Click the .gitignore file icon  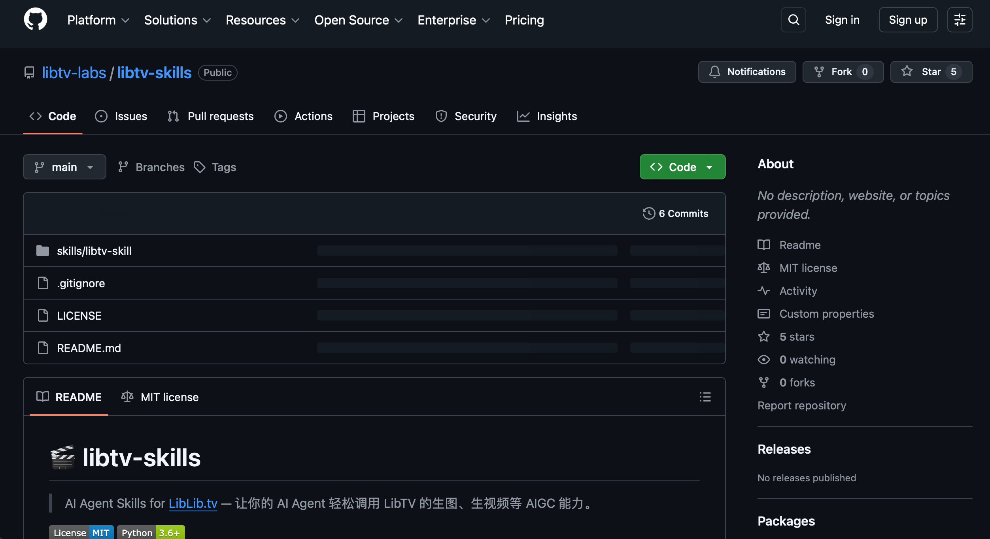tap(43, 283)
